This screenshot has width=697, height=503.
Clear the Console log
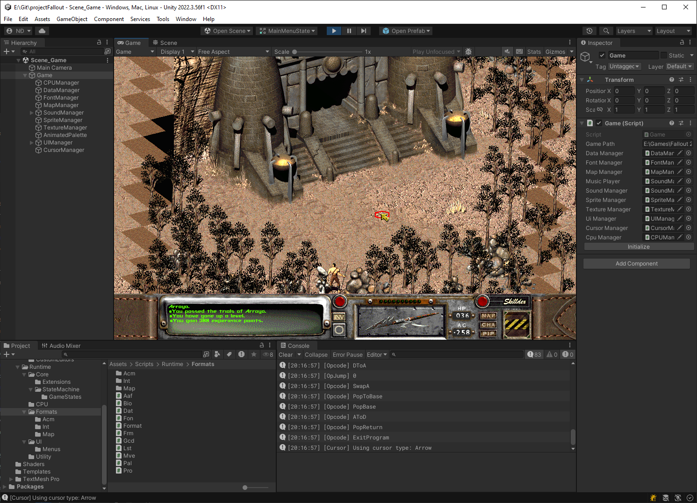[x=286, y=354]
